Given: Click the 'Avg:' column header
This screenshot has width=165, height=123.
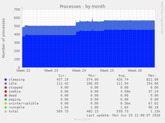Looking at the screenshot, I should tap(122, 76).
